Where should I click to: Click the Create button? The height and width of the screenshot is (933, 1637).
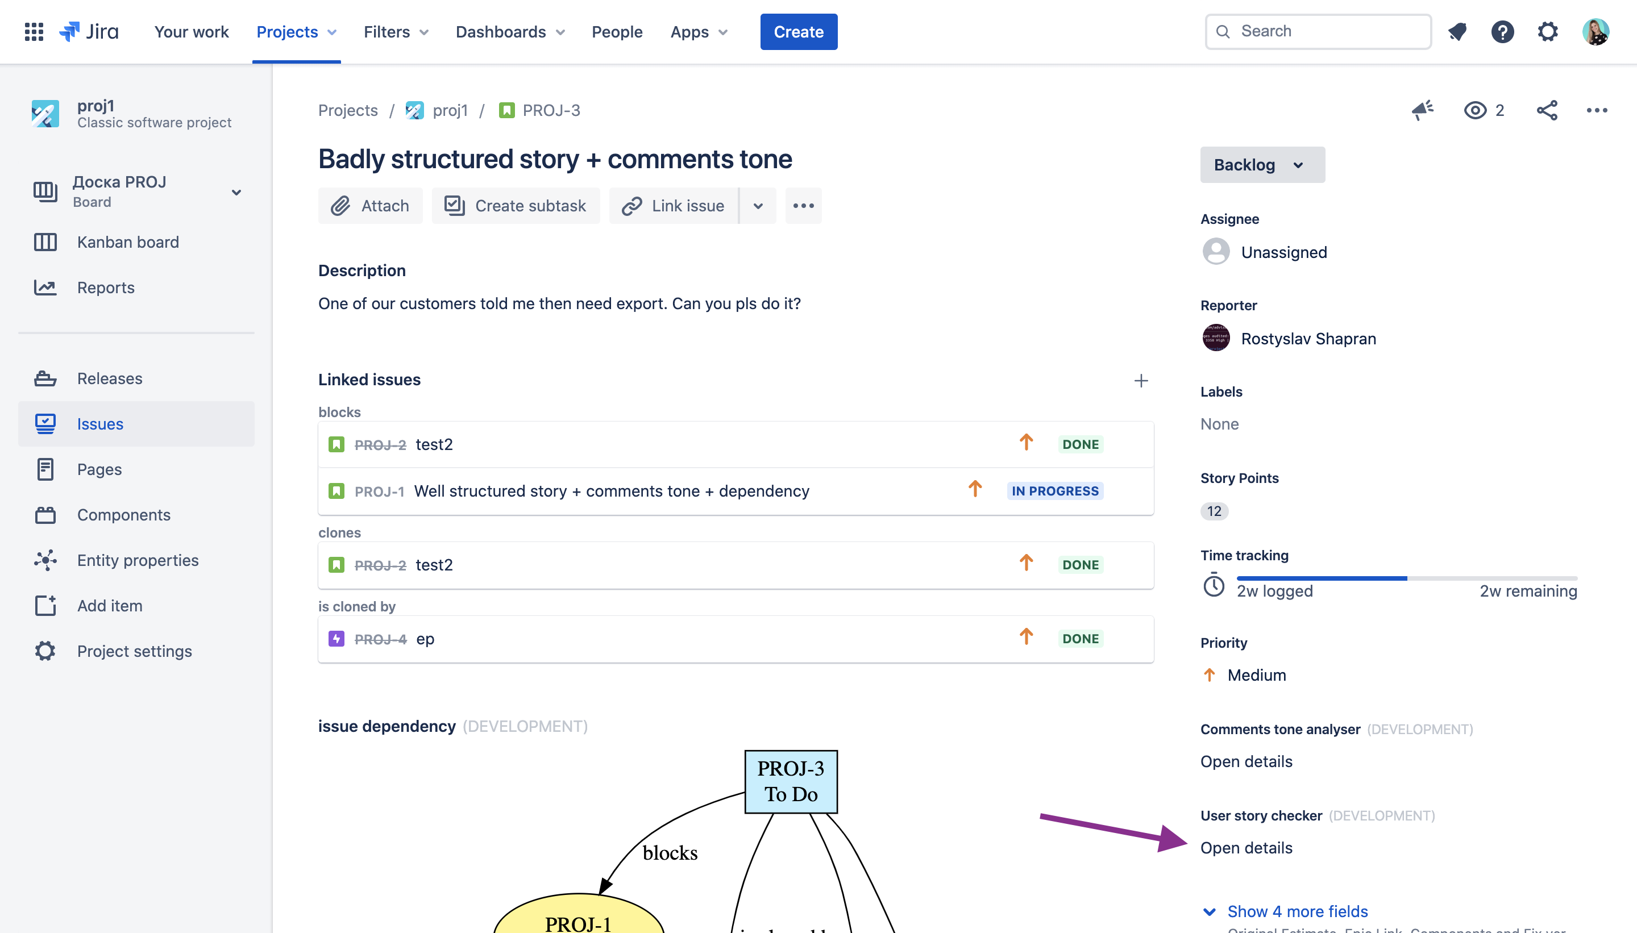(x=798, y=31)
